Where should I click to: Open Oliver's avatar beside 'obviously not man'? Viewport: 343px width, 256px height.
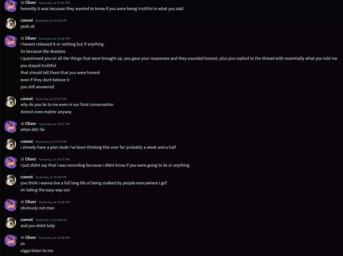11,205
